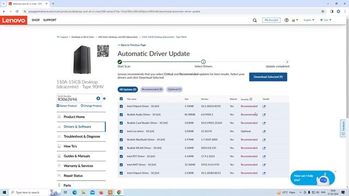Uncheck Realtek WLAN Driver checkbox

tap(121, 148)
